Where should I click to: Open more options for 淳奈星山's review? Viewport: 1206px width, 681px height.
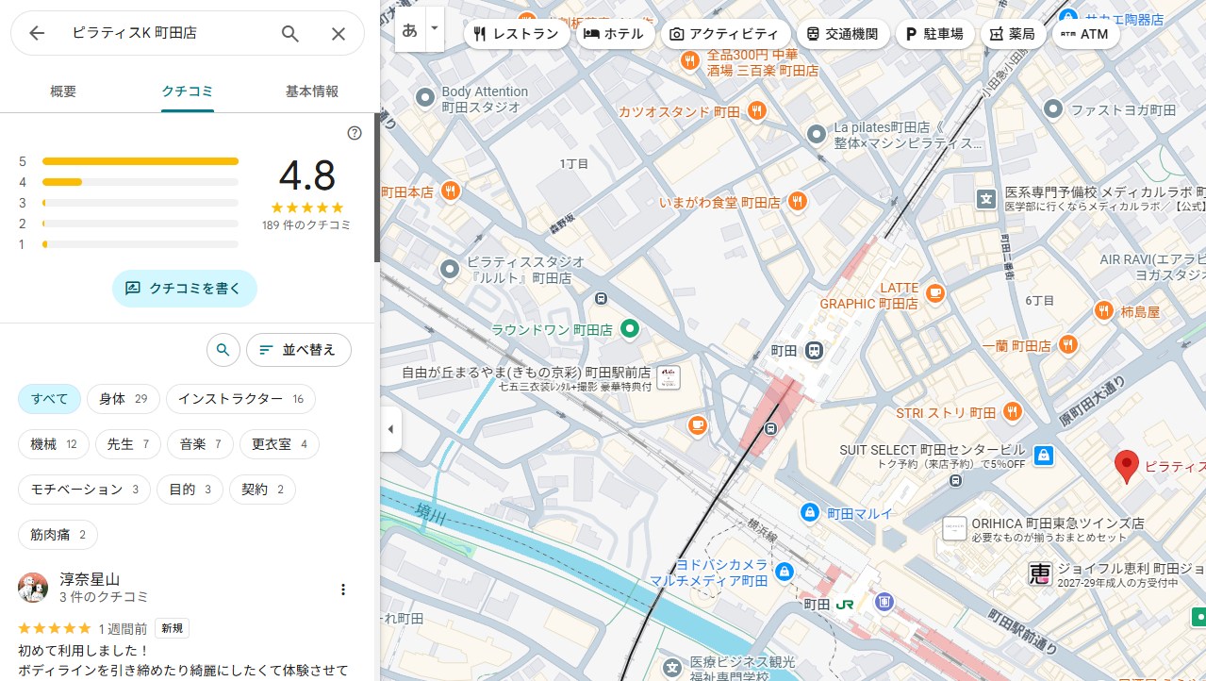(x=343, y=590)
